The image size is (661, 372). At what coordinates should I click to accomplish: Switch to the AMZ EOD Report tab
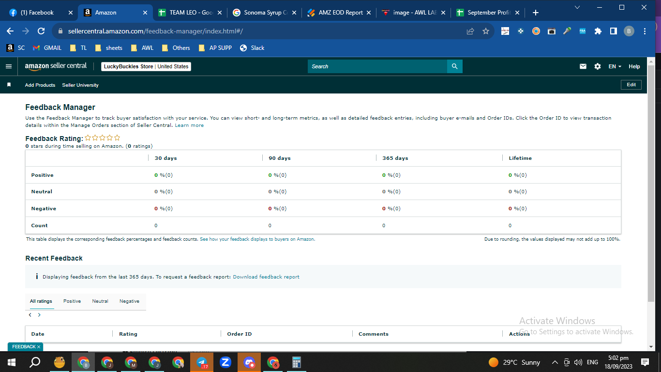(x=338, y=13)
